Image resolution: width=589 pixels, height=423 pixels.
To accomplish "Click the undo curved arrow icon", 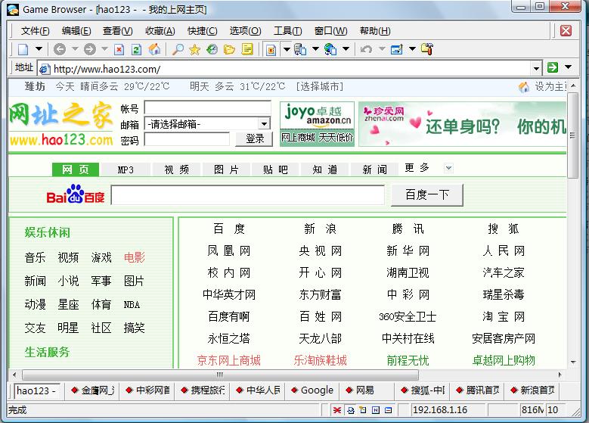I will (x=366, y=49).
